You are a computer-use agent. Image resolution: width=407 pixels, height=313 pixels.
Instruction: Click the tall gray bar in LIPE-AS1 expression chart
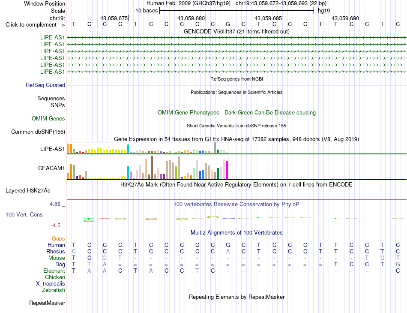pos(215,148)
